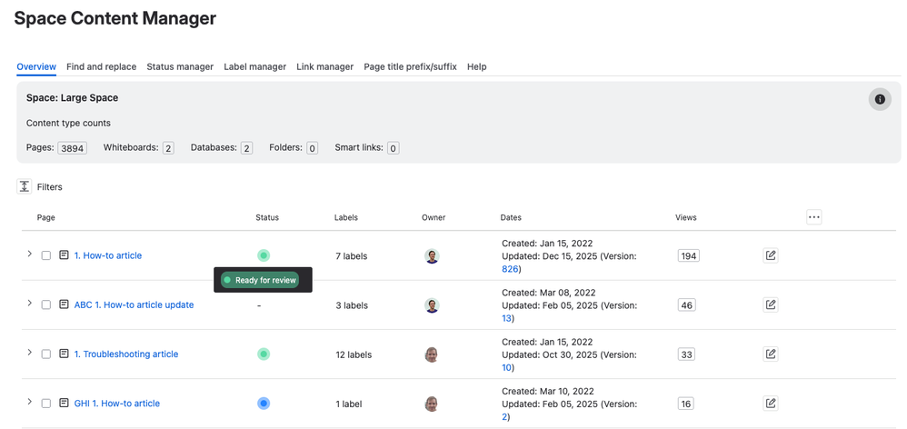
Task: Go to Link manager tab
Action: click(x=325, y=66)
